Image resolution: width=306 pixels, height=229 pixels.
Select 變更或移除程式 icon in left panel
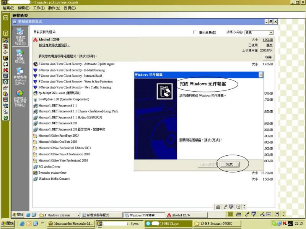[20, 37]
